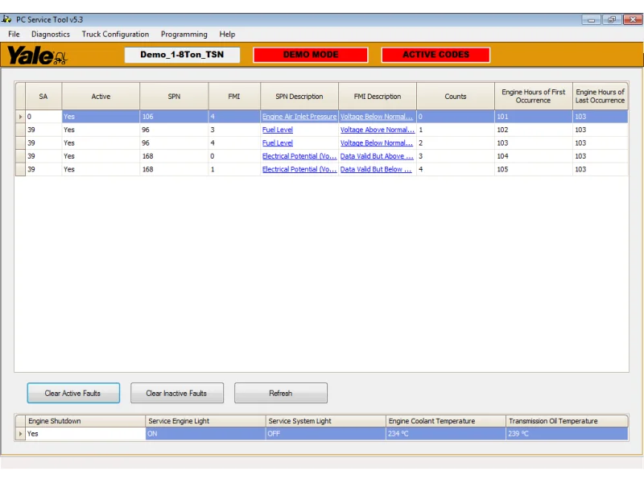The height and width of the screenshot is (483, 644).
Task: Click the Demo_1-8Ton_TSN truck label
Action: click(182, 55)
